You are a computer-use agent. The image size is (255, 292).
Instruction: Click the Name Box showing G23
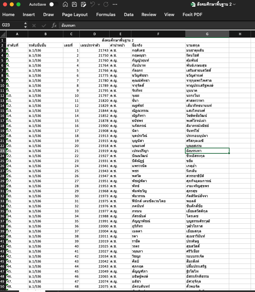12,25
